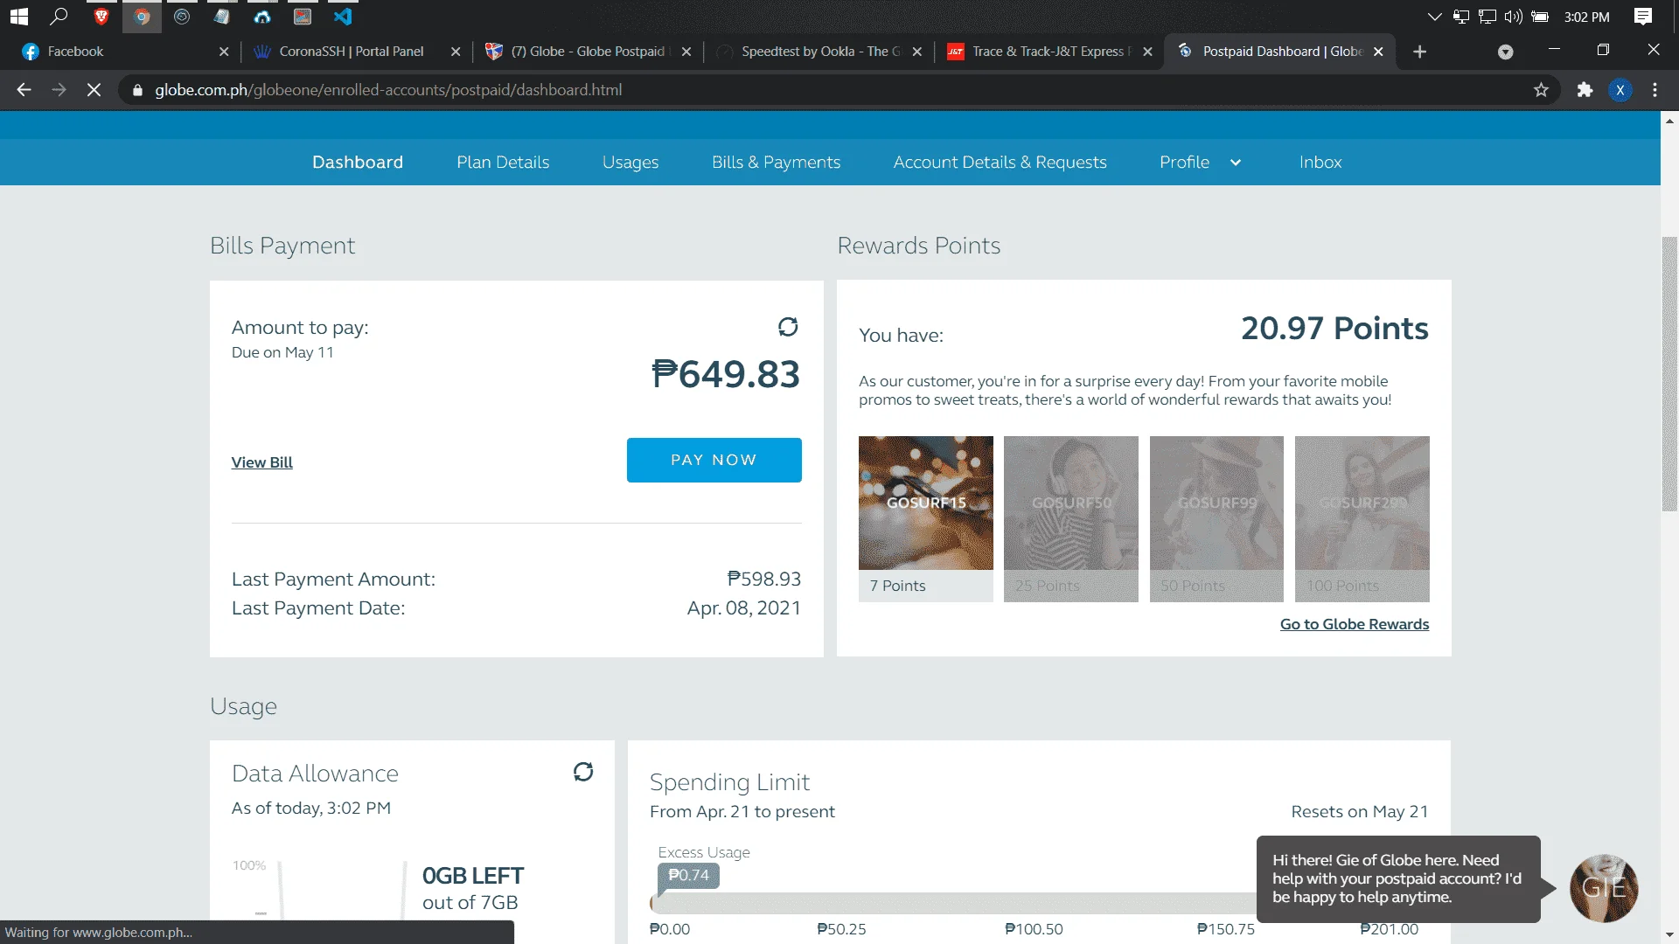Viewport: 1679px width, 944px height.
Task: Open Account Details & Requests
Action: coord(1000,163)
